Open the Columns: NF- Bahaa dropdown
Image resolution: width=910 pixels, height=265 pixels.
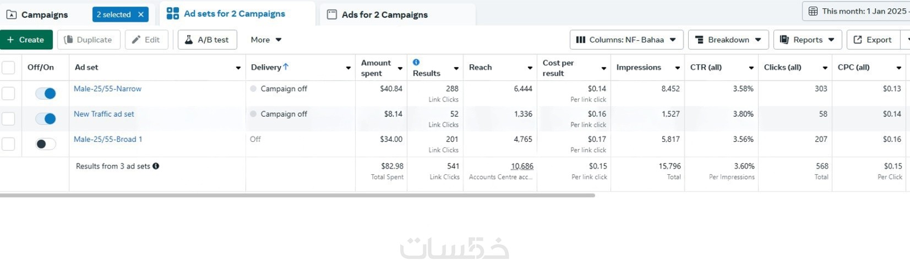626,40
